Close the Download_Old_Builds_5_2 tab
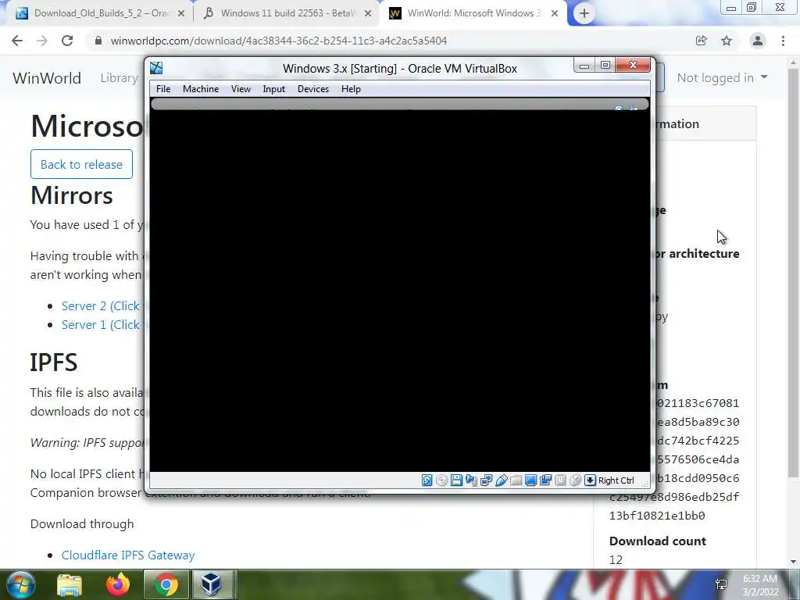The width and height of the screenshot is (800, 600). tap(181, 14)
